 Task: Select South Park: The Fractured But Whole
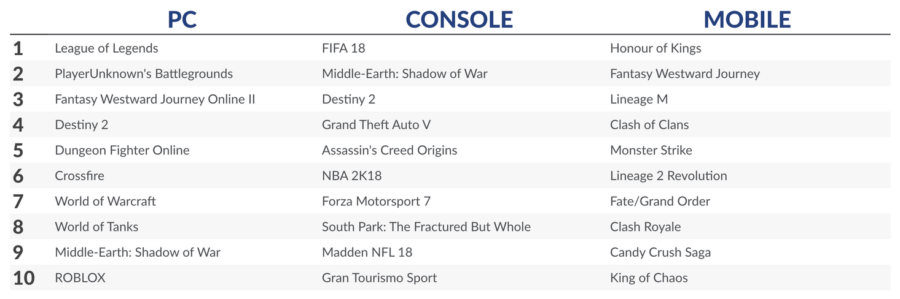pos(426,227)
